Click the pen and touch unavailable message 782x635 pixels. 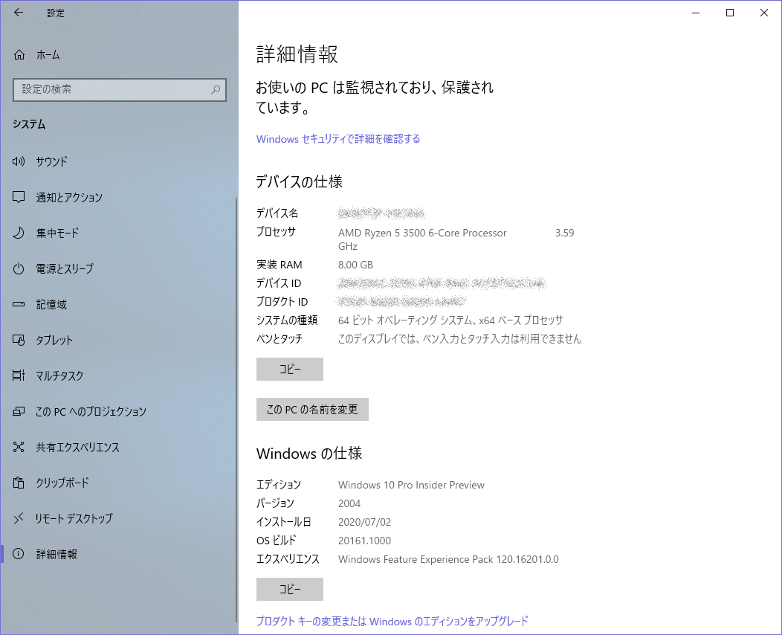click(x=460, y=339)
